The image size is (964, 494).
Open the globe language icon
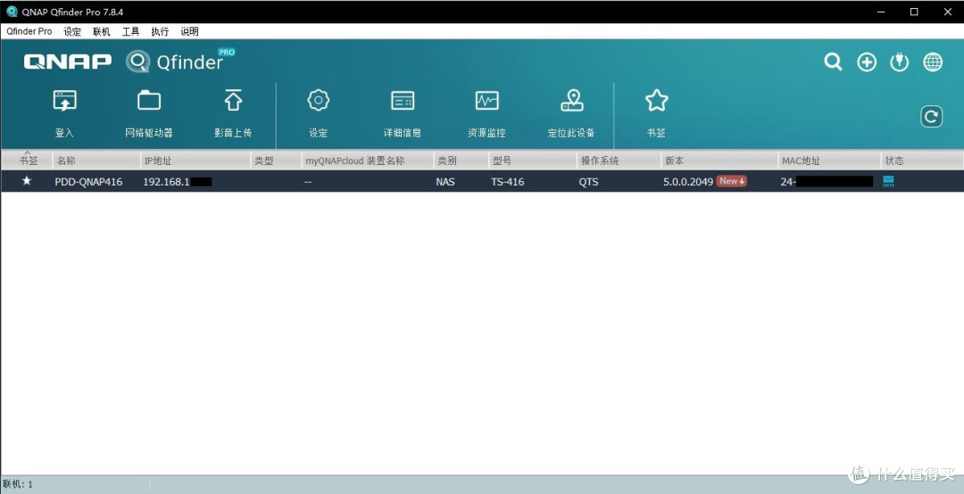[933, 62]
